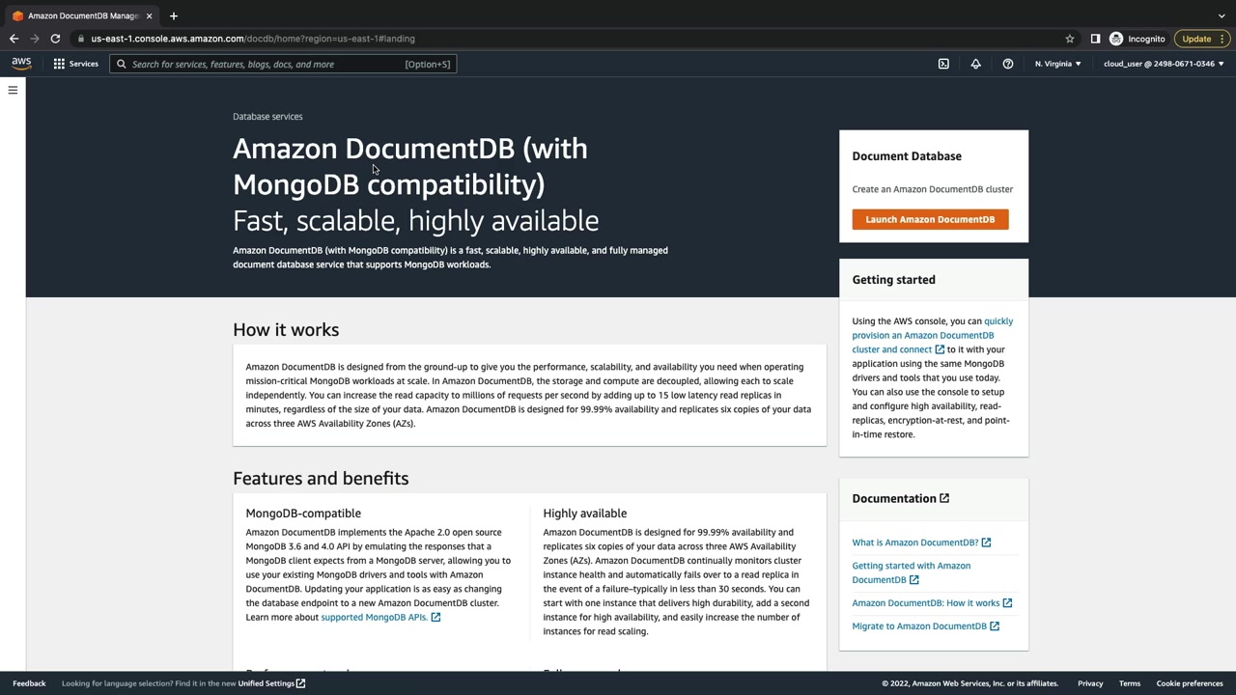This screenshot has height=695, width=1236.
Task: Open the Services grid menu
Action: click(x=59, y=64)
